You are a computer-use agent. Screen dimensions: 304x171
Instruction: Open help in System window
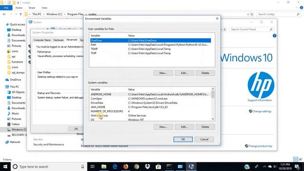275,36
